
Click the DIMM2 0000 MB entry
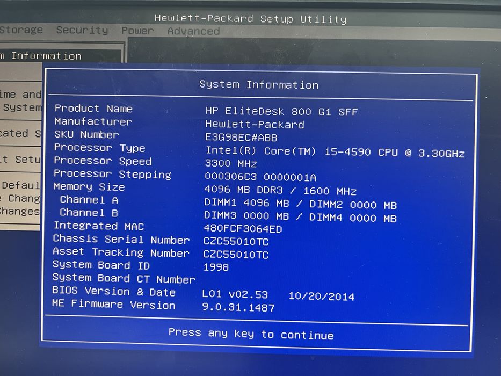[x=353, y=205]
